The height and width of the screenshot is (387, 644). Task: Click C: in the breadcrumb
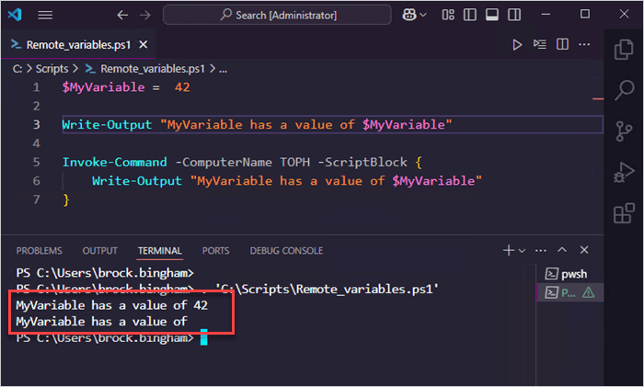17,69
